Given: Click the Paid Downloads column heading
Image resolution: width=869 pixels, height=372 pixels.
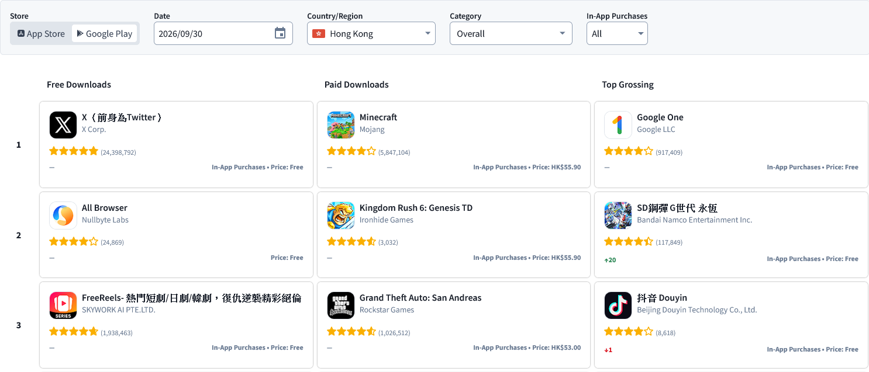Looking at the screenshot, I should coord(357,85).
